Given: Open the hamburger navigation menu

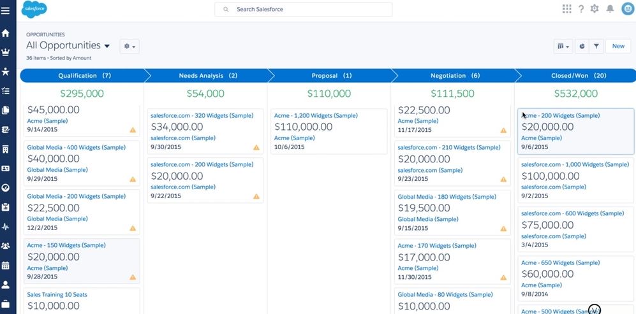Looking at the screenshot, I should (5, 11).
